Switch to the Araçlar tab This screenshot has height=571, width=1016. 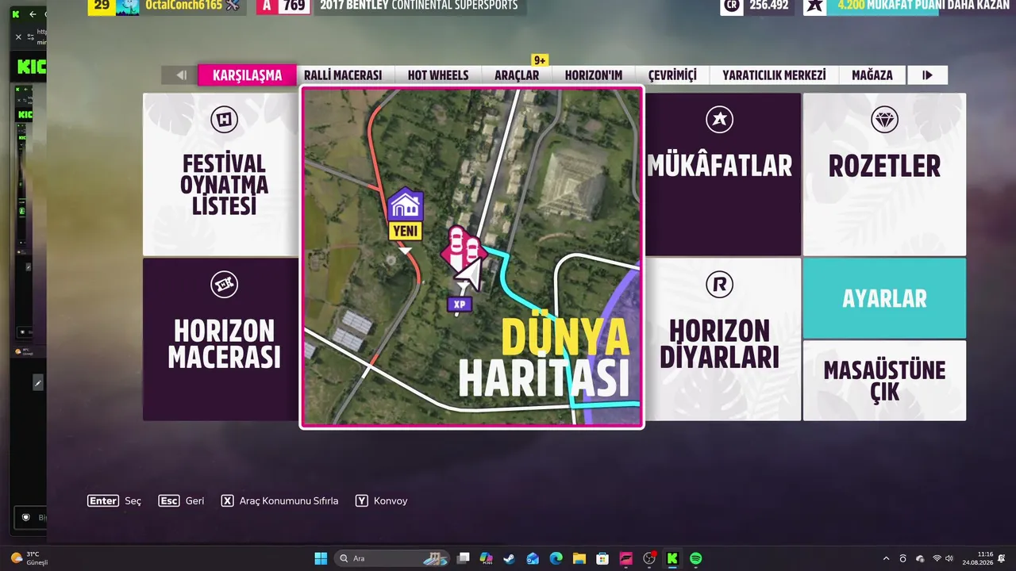517,75
